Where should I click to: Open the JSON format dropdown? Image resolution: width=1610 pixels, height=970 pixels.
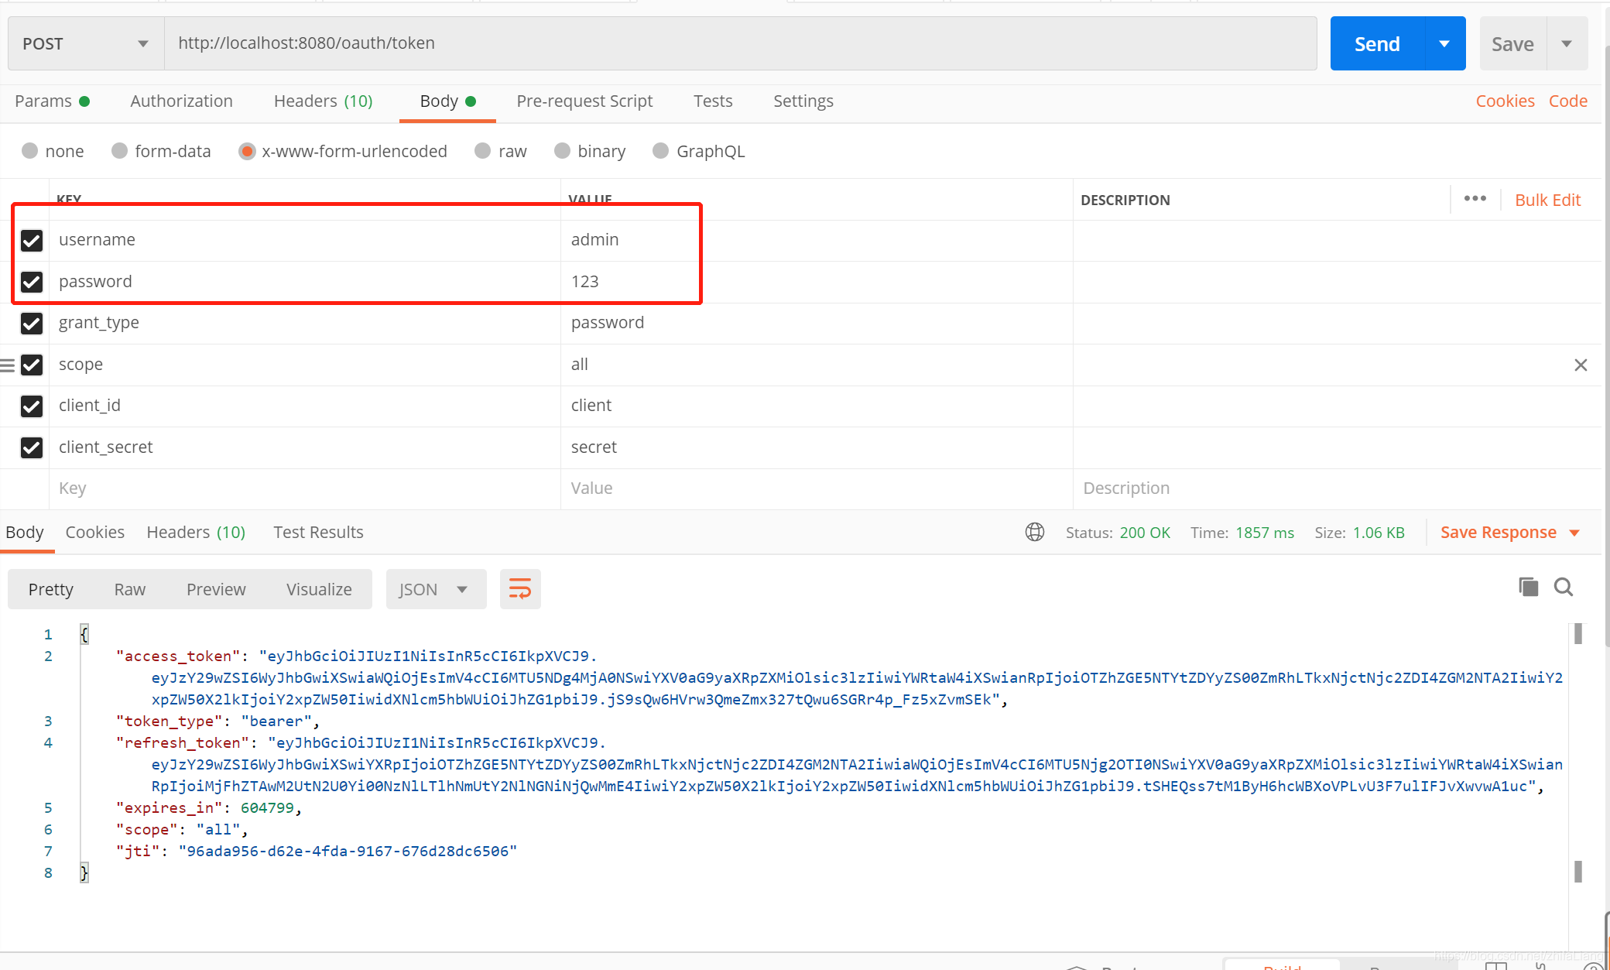click(435, 589)
